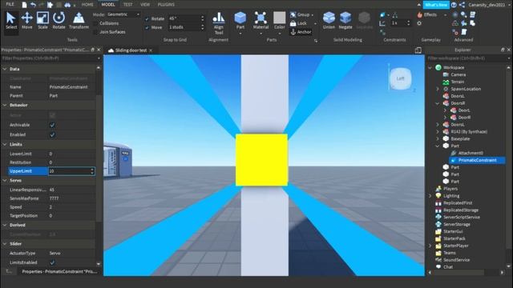Viewport: 513px width, 288px height.
Task: Select the Teams service icon
Action: pos(438,253)
